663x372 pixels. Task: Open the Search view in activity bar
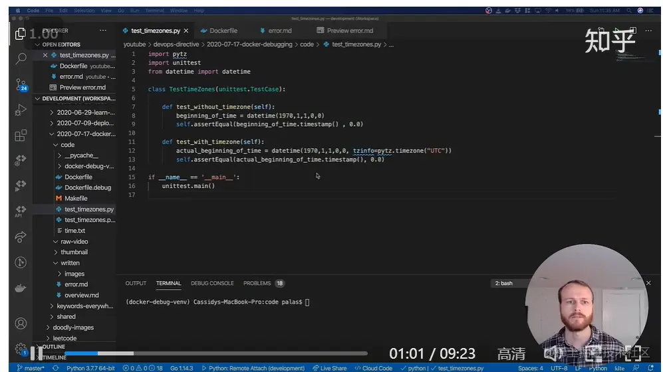point(21,58)
